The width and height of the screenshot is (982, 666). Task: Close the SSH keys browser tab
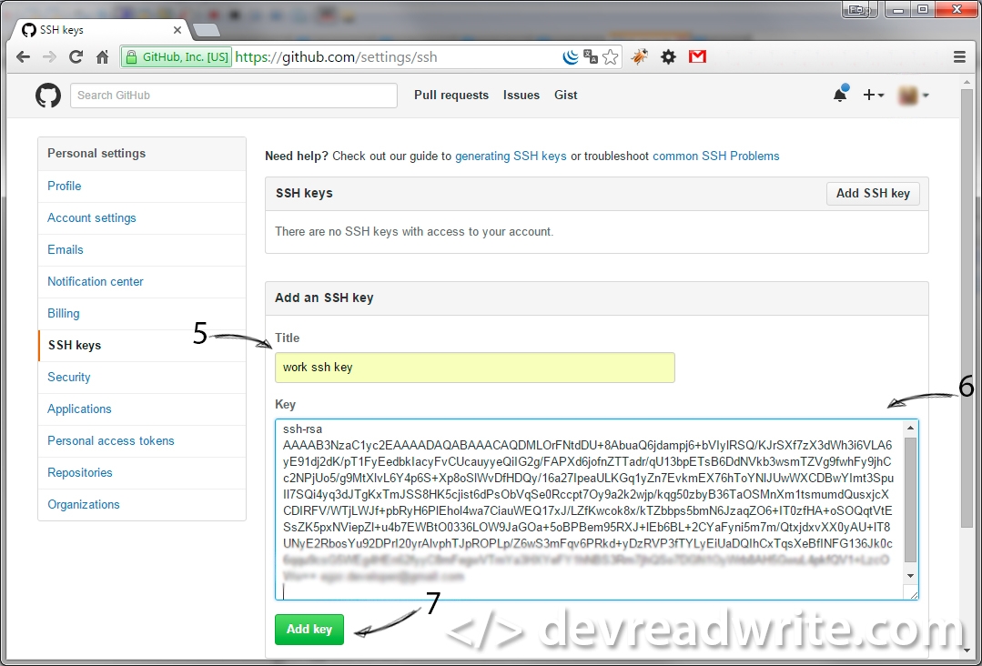(177, 29)
